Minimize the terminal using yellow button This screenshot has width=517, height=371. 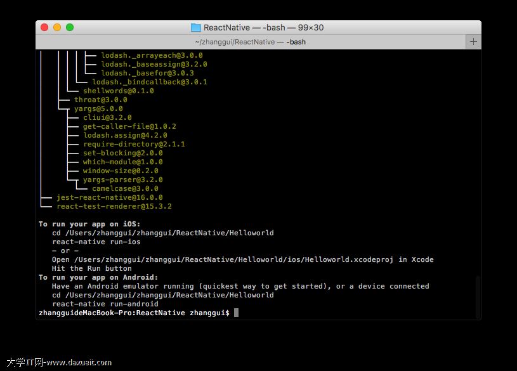tap(57, 27)
